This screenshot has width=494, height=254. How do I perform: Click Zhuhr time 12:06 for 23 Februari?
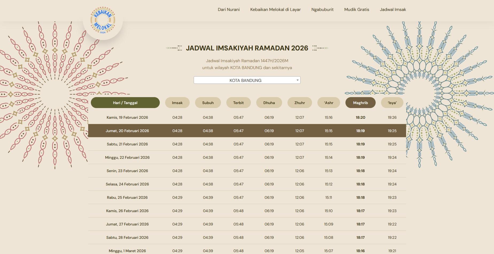(x=300, y=171)
